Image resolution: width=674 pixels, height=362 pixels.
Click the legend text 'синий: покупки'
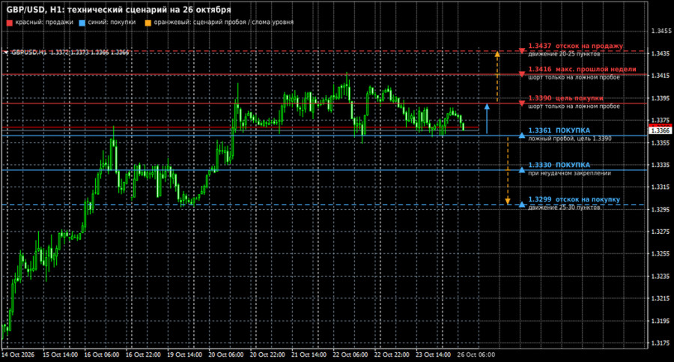coord(112,22)
